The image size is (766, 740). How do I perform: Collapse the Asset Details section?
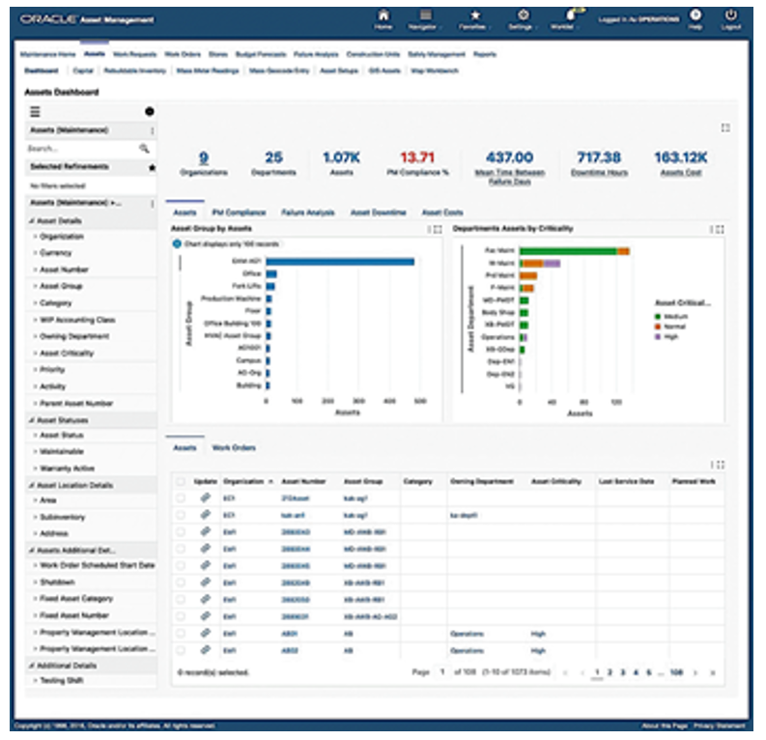[x=32, y=221]
